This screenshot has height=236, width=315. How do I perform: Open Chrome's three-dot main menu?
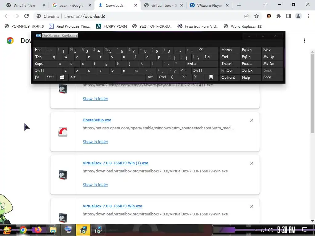308,16
